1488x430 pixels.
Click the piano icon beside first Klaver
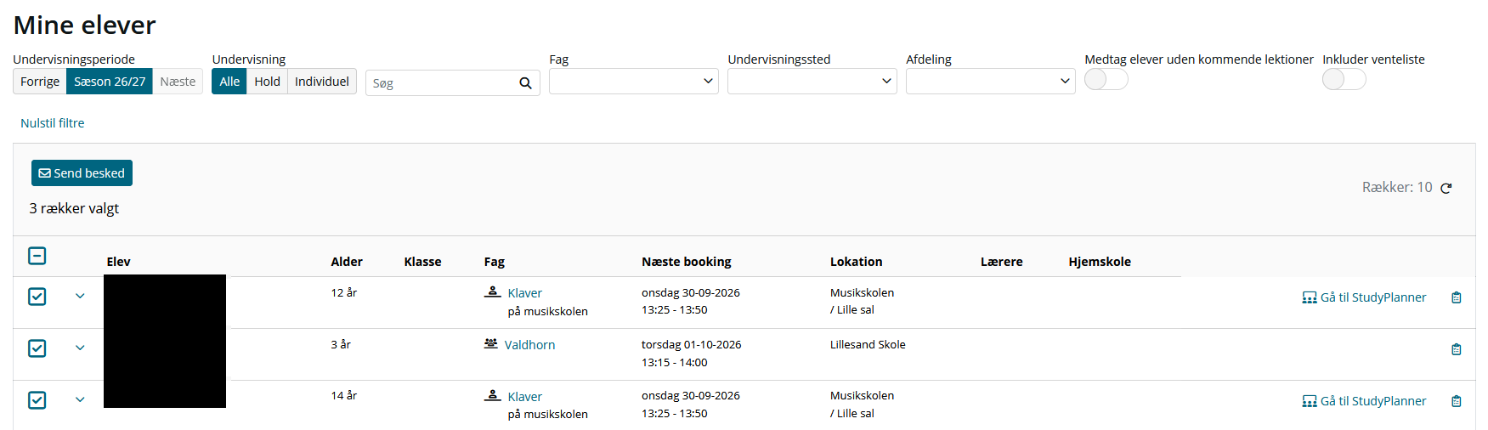(492, 291)
